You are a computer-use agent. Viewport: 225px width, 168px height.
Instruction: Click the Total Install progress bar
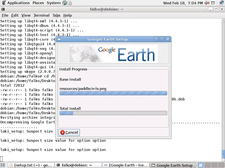pyautogui.click(x=113, y=113)
